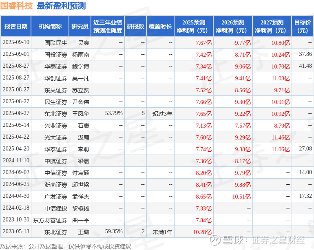Screen dimensions: 314x250
Task: Click the 10.80亿 profit value
Action: click(281, 43)
